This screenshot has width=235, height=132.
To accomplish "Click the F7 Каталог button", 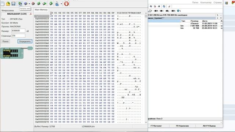I will [156, 126].
